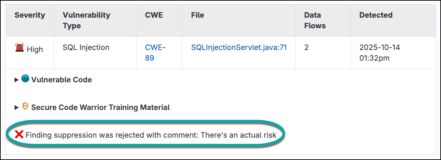Open the Vulnerable Code section label
The width and height of the screenshot is (441, 160).
click(61, 80)
